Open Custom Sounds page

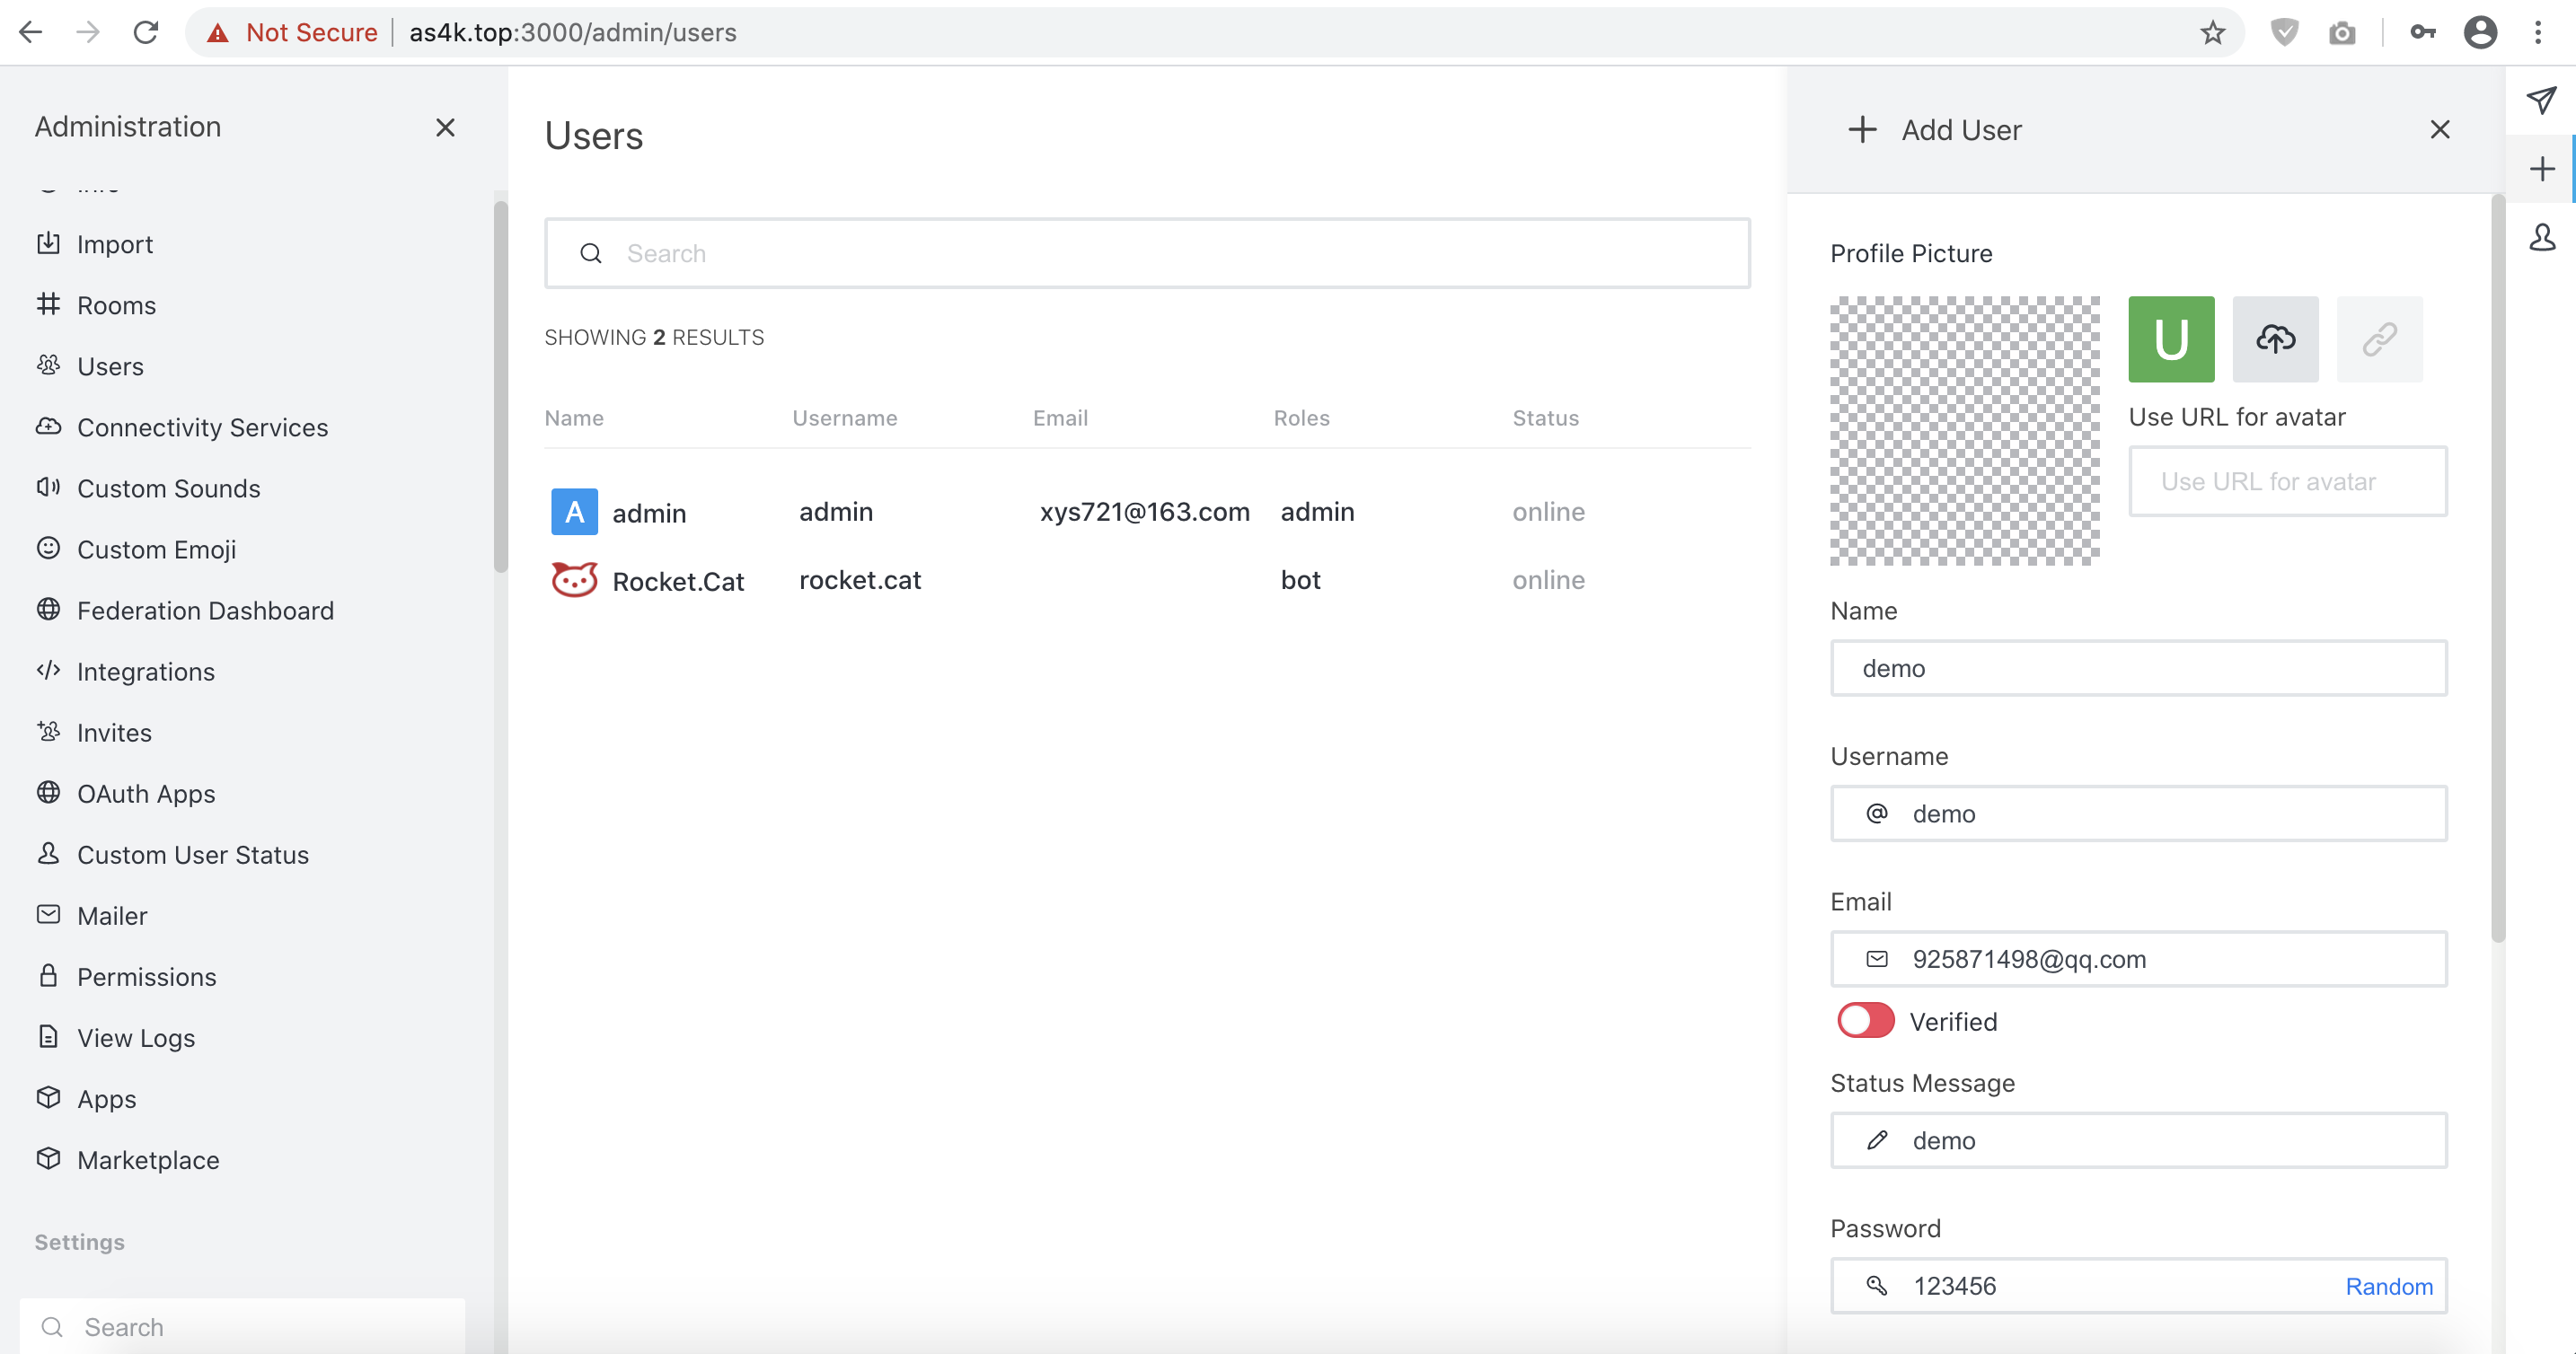(148, 488)
